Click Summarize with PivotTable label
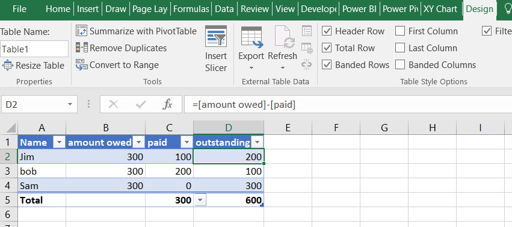 143,31
